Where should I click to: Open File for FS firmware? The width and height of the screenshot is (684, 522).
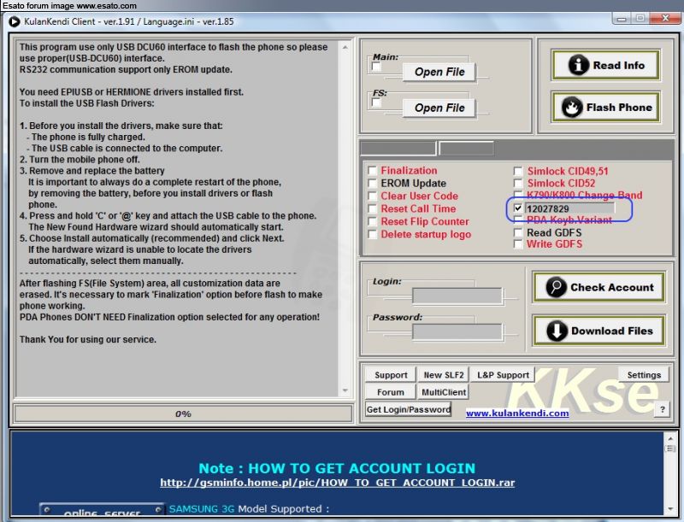pos(439,108)
